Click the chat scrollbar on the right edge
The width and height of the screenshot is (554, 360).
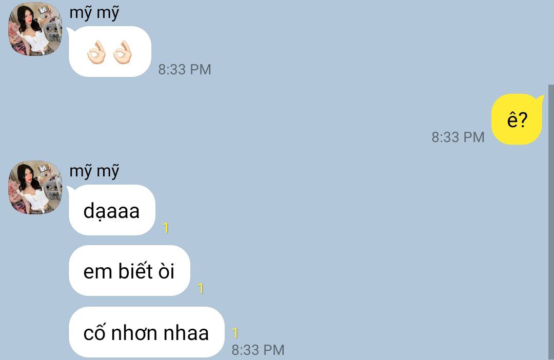(551, 222)
